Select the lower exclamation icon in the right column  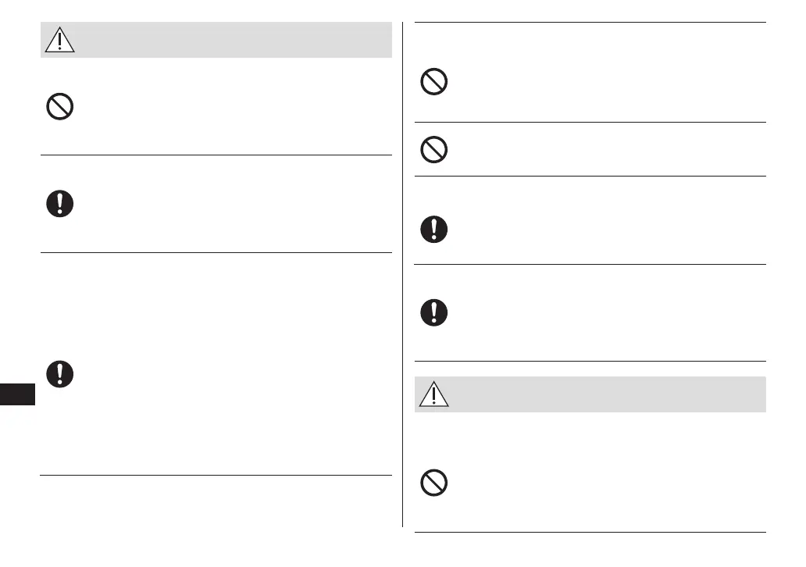coord(433,312)
